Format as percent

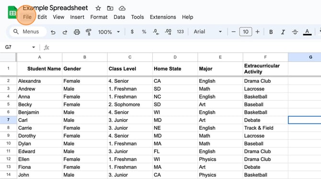pos(144,32)
